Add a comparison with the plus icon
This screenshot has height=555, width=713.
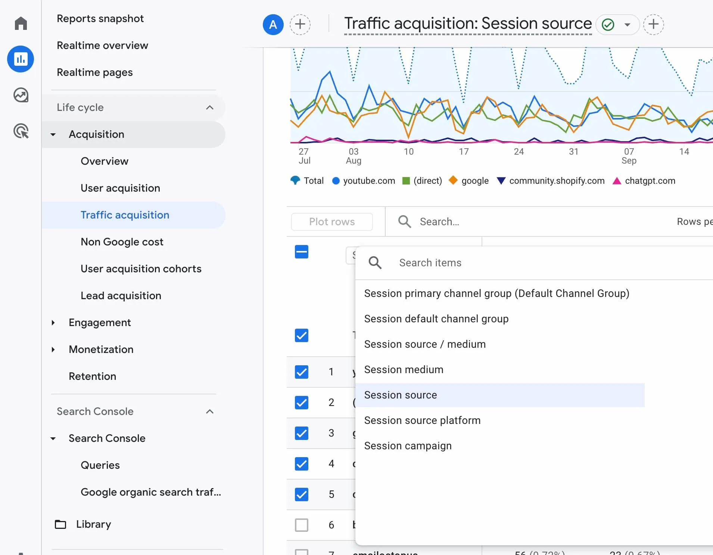click(300, 24)
